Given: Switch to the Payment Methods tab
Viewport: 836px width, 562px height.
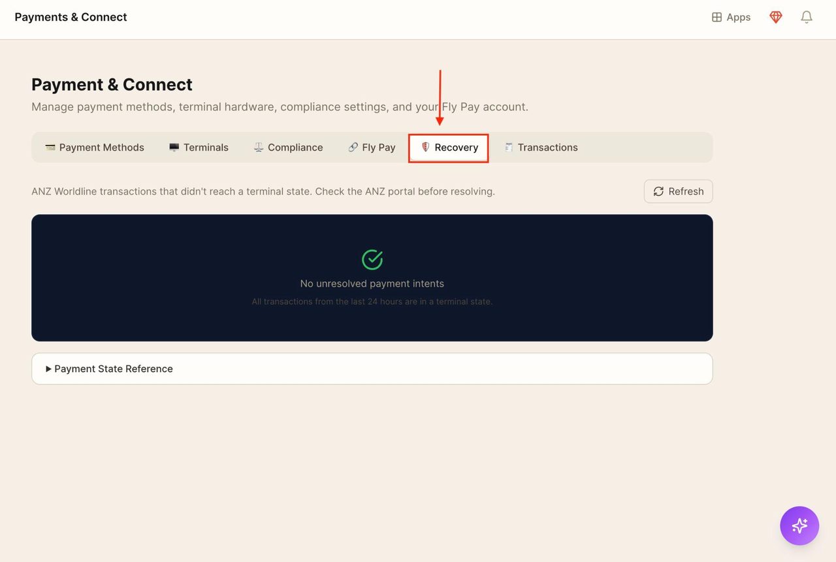Looking at the screenshot, I should tap(95, 148).
